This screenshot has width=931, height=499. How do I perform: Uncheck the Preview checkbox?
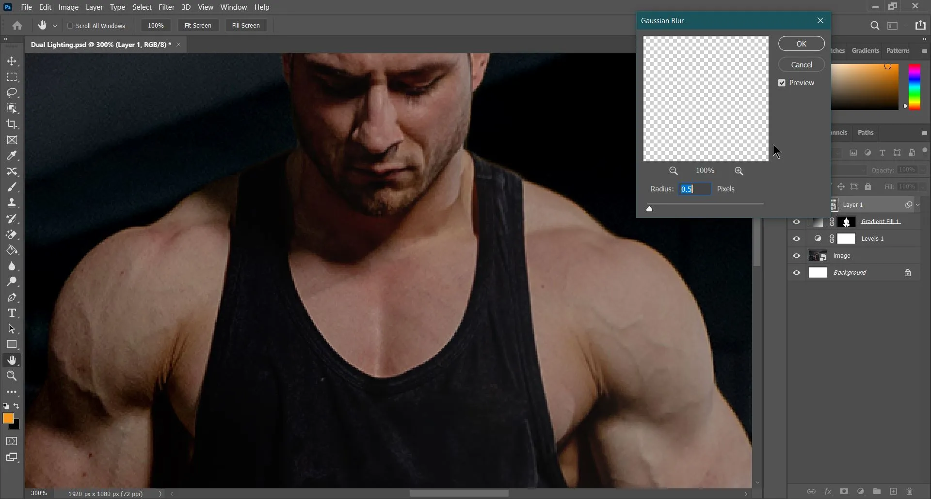coord(782,83)
